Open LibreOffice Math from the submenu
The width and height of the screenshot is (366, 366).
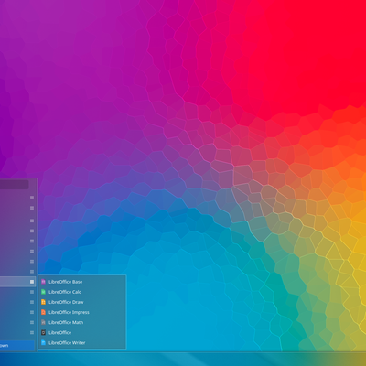[x=82, y=322]
